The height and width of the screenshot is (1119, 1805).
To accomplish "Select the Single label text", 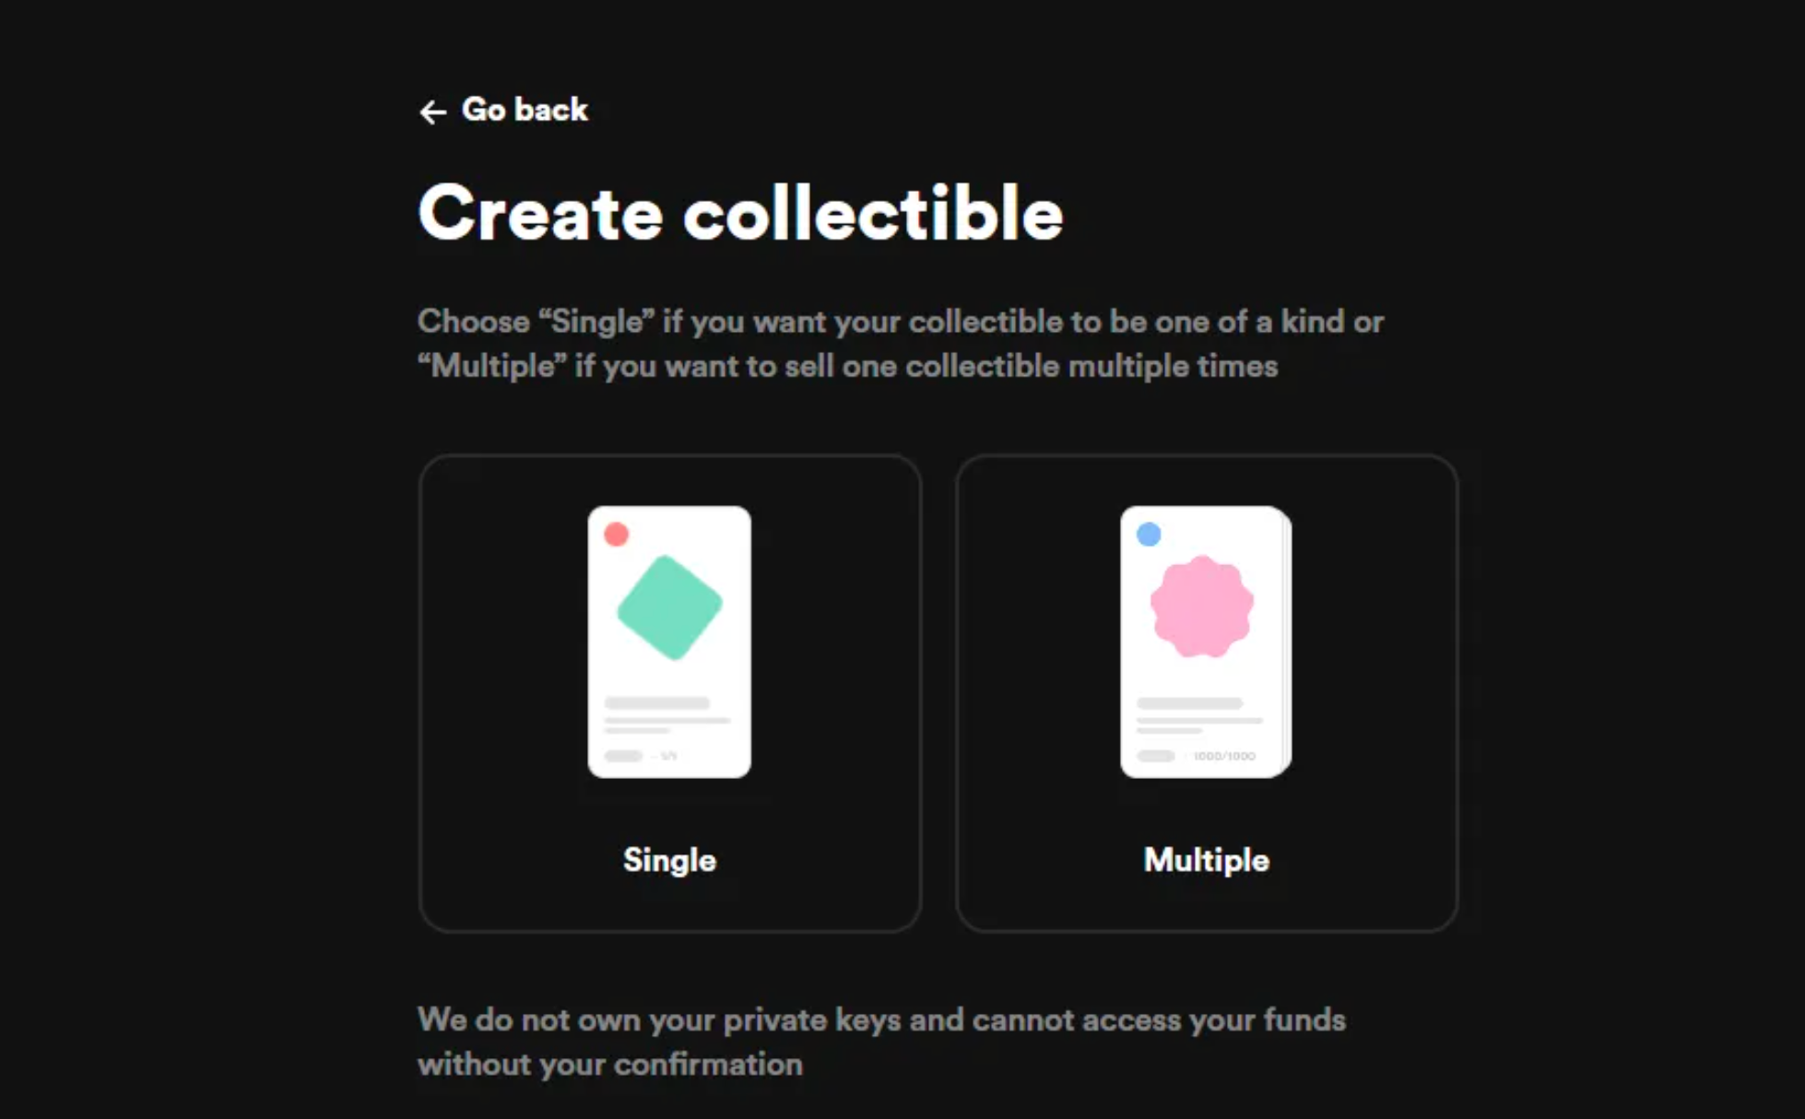I will click(669, 860).
